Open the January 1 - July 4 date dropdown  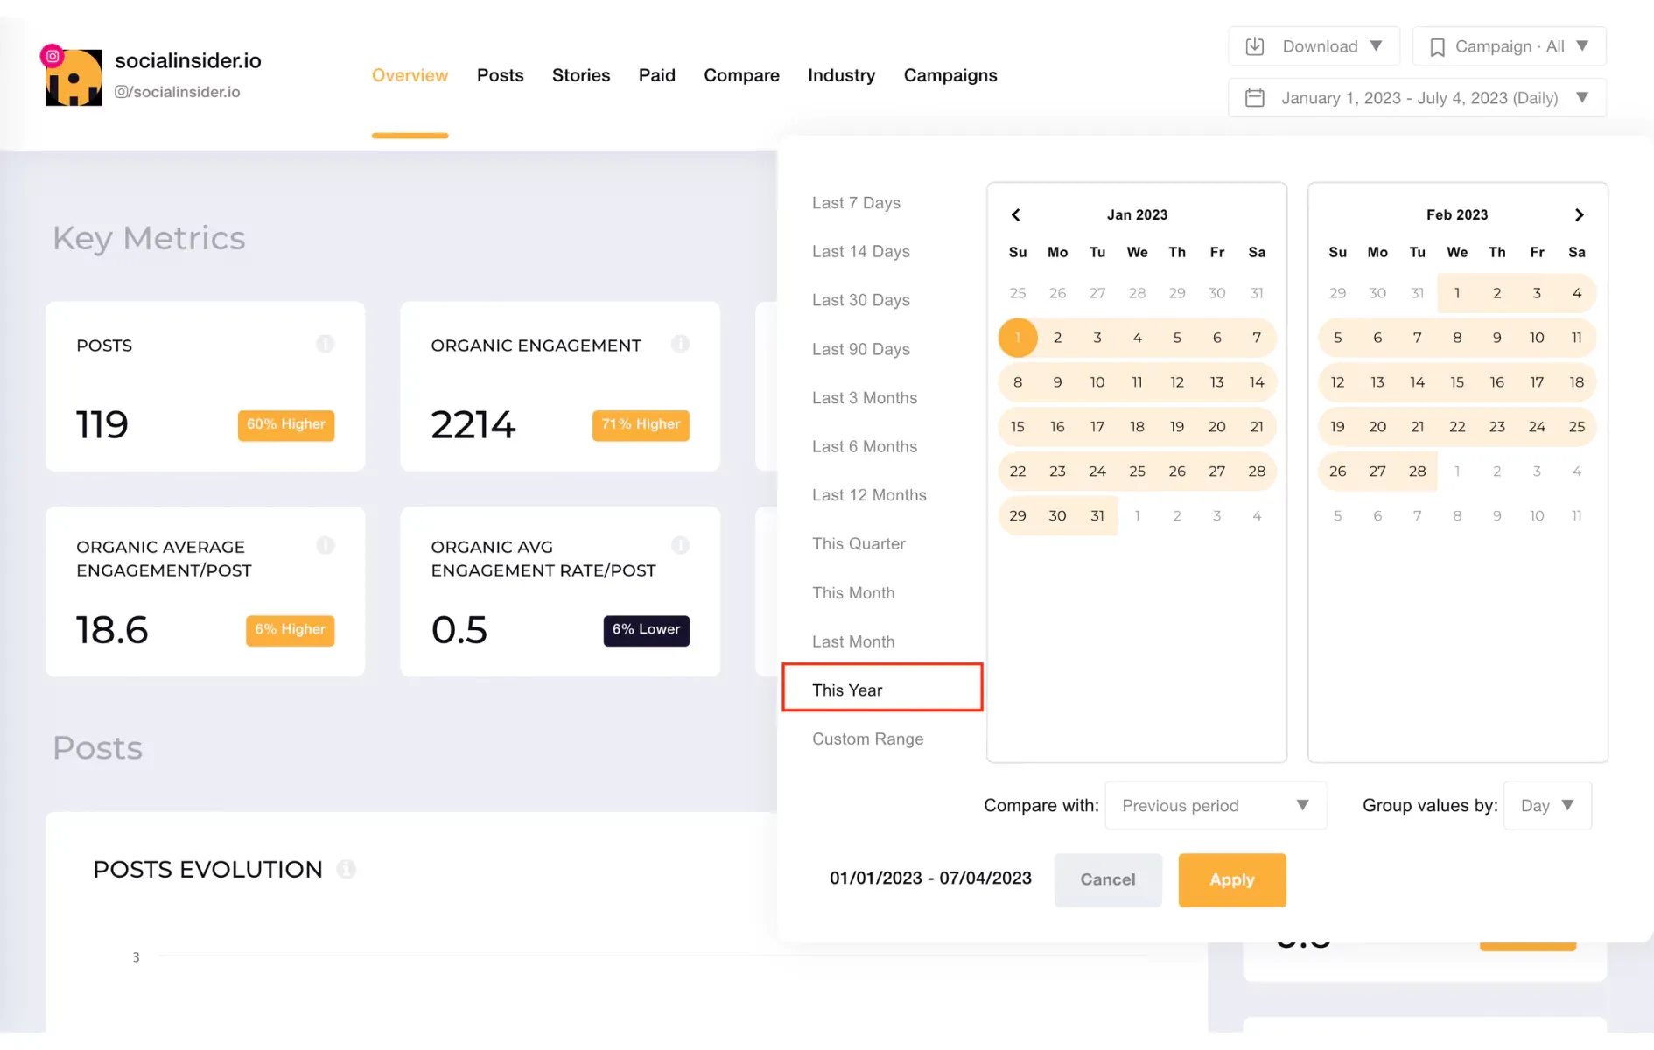pos(1417,98)
